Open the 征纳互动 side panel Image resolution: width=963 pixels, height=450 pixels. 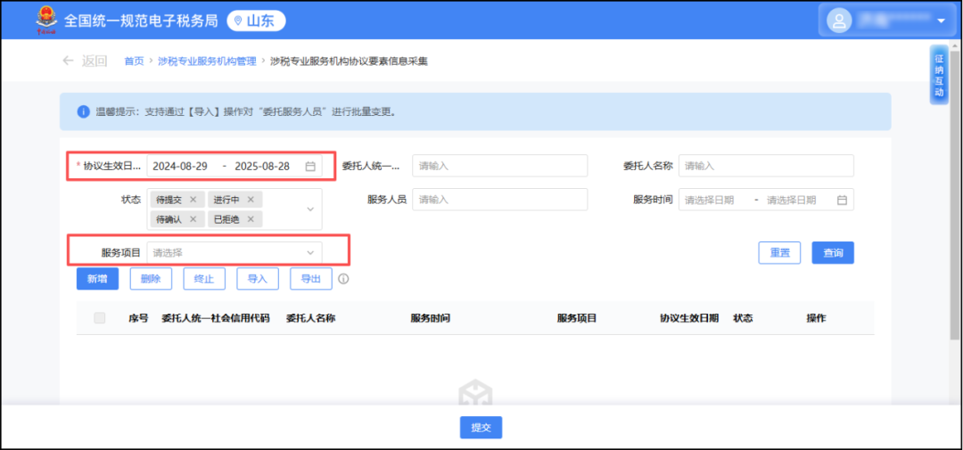coord(938,76)
